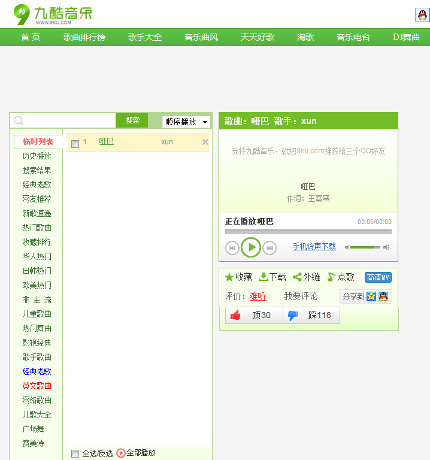Open 歌曲排行榜 in navigation bar
This screenshot has width=430, height=460.
click(x=84, y=37)
